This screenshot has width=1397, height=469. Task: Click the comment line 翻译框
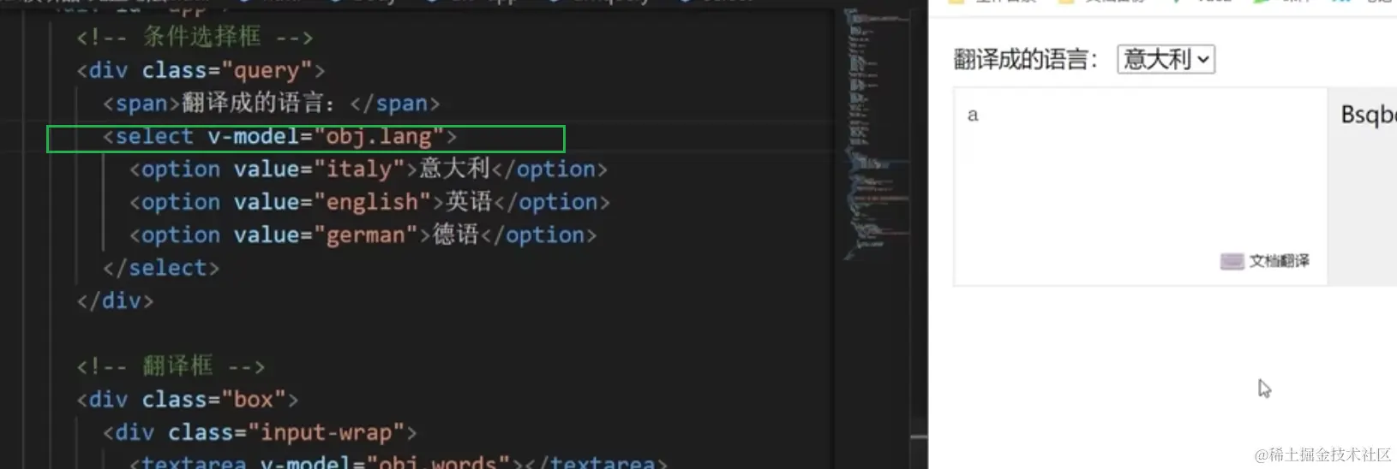pos(171,366)
